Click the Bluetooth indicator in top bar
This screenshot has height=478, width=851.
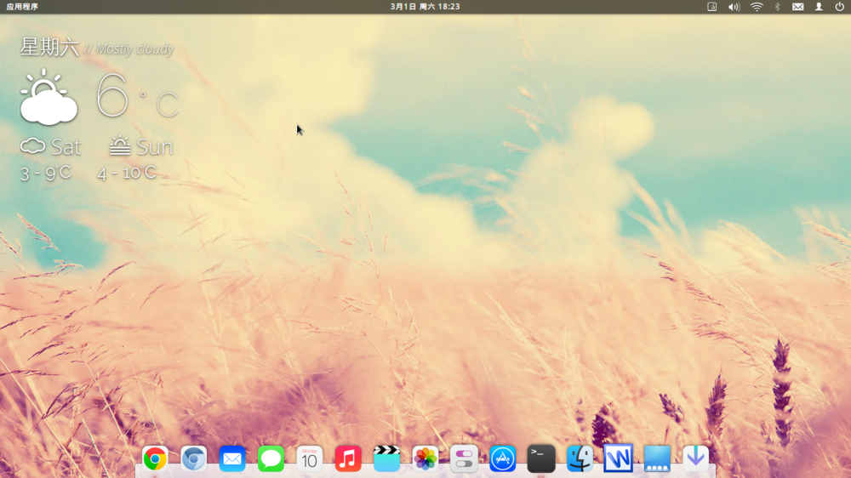click(x=777, y=7)
